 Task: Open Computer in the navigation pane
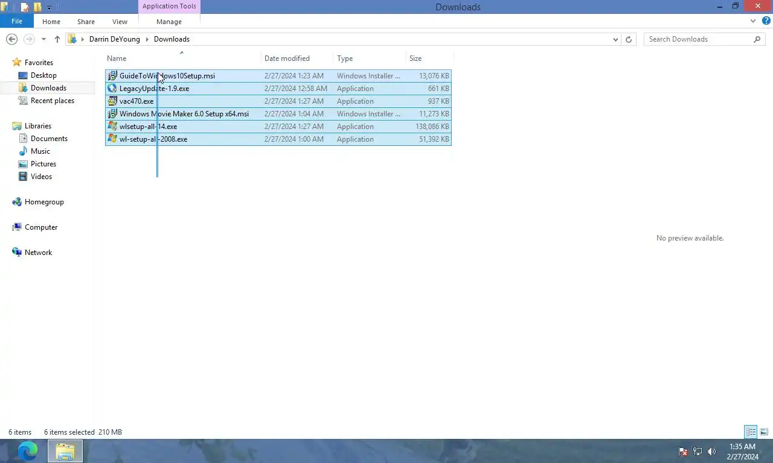pos(41,227)
